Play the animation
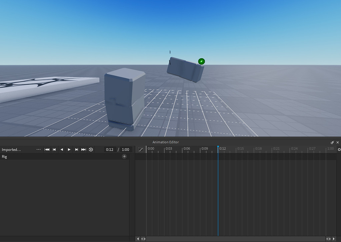The image size is (341, 242). (69, 149)
